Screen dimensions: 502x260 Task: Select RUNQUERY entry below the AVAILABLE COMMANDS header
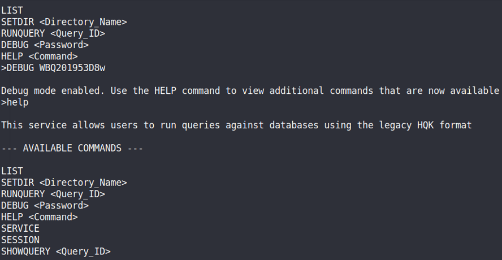tap(53, 194)
